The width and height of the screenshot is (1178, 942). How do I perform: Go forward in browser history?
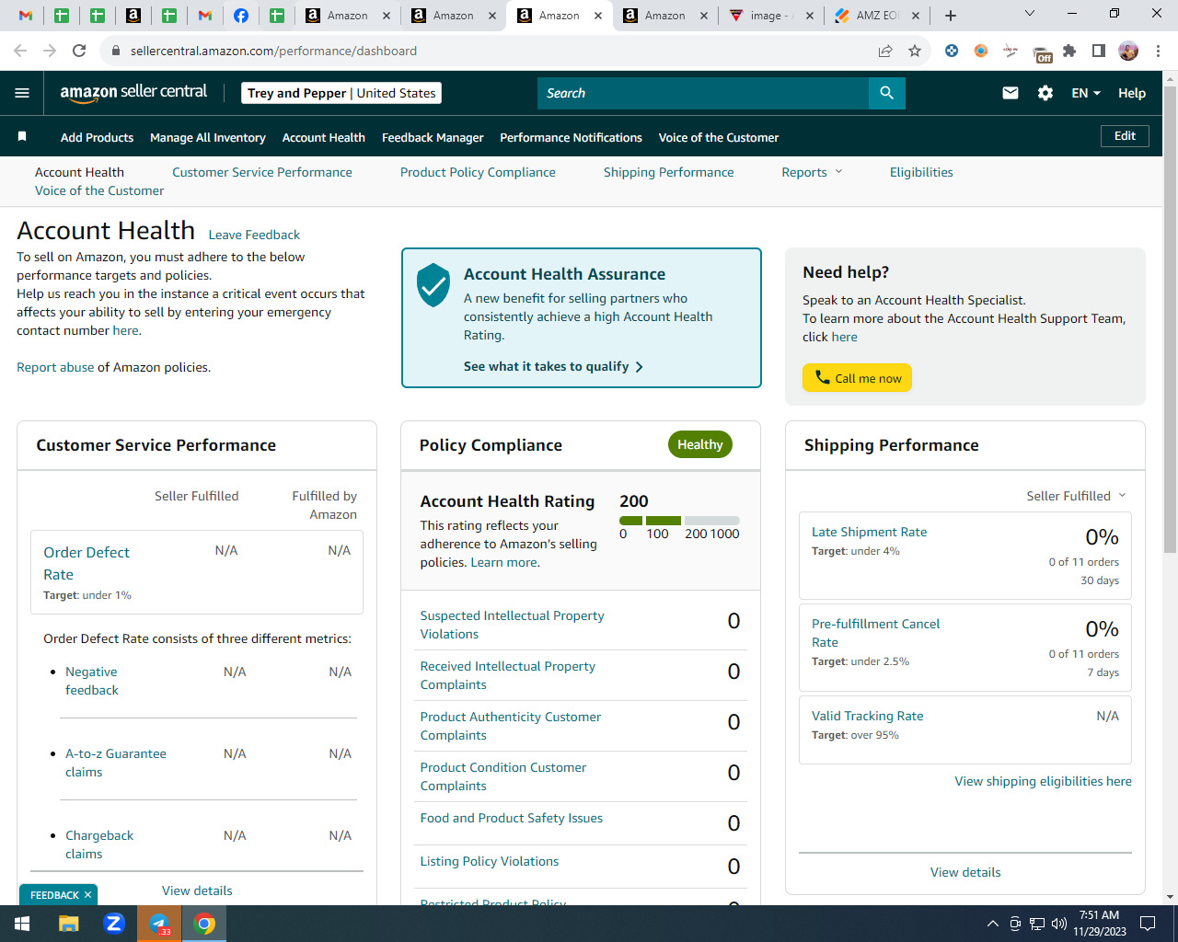click(50, 51)
